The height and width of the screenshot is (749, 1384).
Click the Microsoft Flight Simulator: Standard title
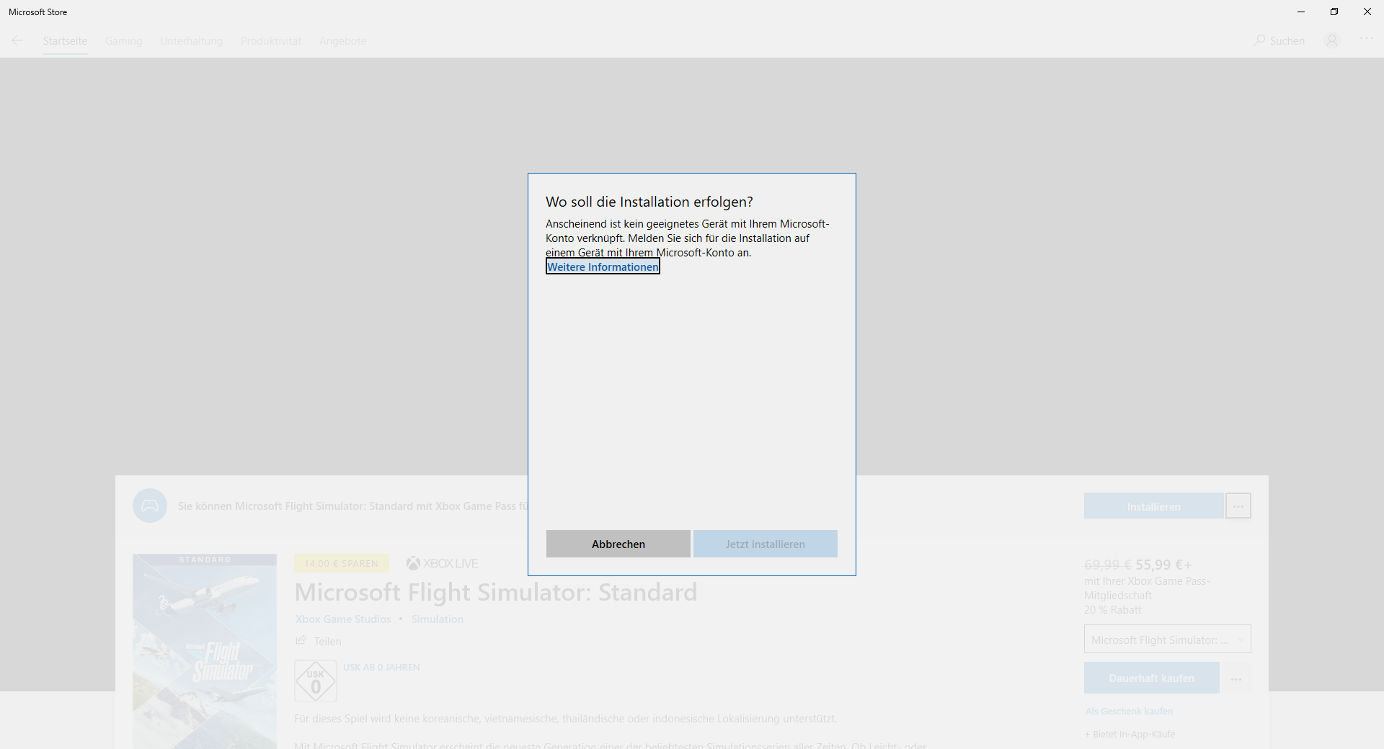tap(496, 592)
